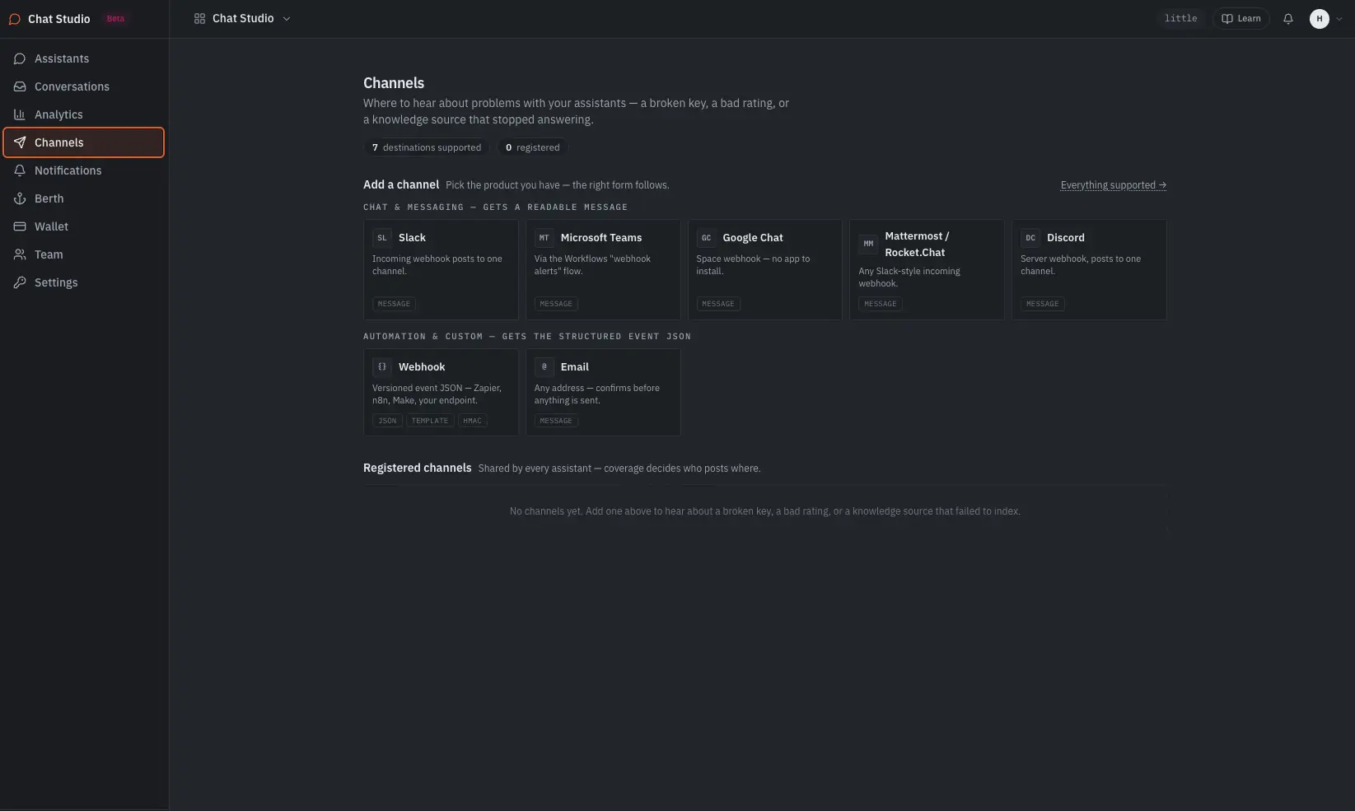Click the MM Mattermost icon badge
Image resolution: width=1355 pixels, height=811 pixels.
tap(868, 244)
